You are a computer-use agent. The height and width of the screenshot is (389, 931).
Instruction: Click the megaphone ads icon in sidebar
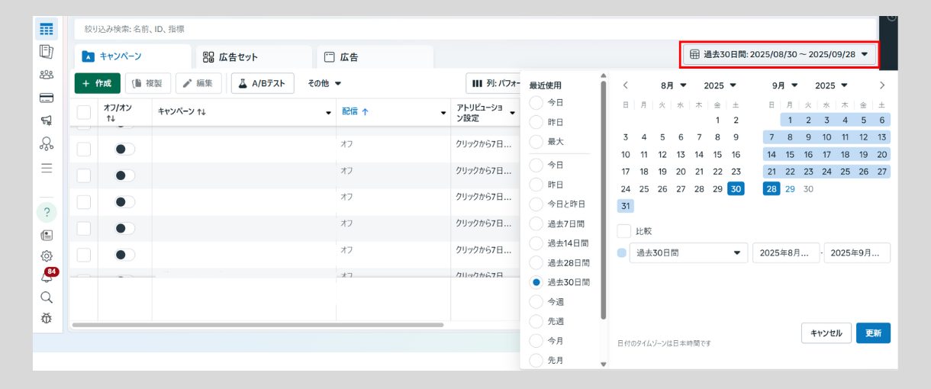(x=47, y=121)
